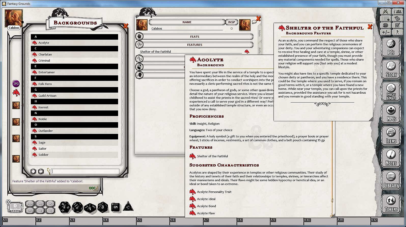Toggle the -2 modifier button
The image size is (406, 227).
pyautogui.click(x=40, y=211)
